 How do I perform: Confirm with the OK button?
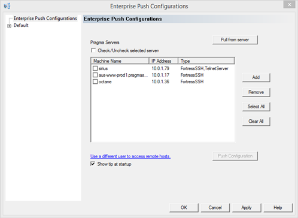184,208
